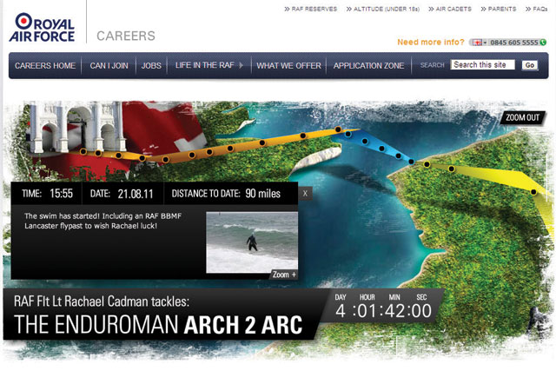Image resolution: width=556 pixels, height=371 pixels.
Task: Click the Go search button
Action: pyautogui.click(x=530, y=65)
